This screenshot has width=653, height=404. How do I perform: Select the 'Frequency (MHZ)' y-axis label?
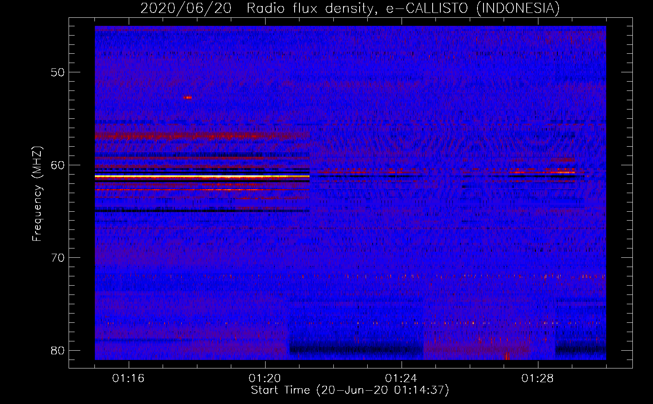click(x=37, y=194)
